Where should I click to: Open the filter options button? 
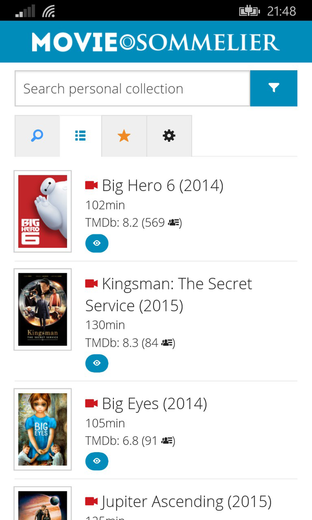[x=273, y=88]
